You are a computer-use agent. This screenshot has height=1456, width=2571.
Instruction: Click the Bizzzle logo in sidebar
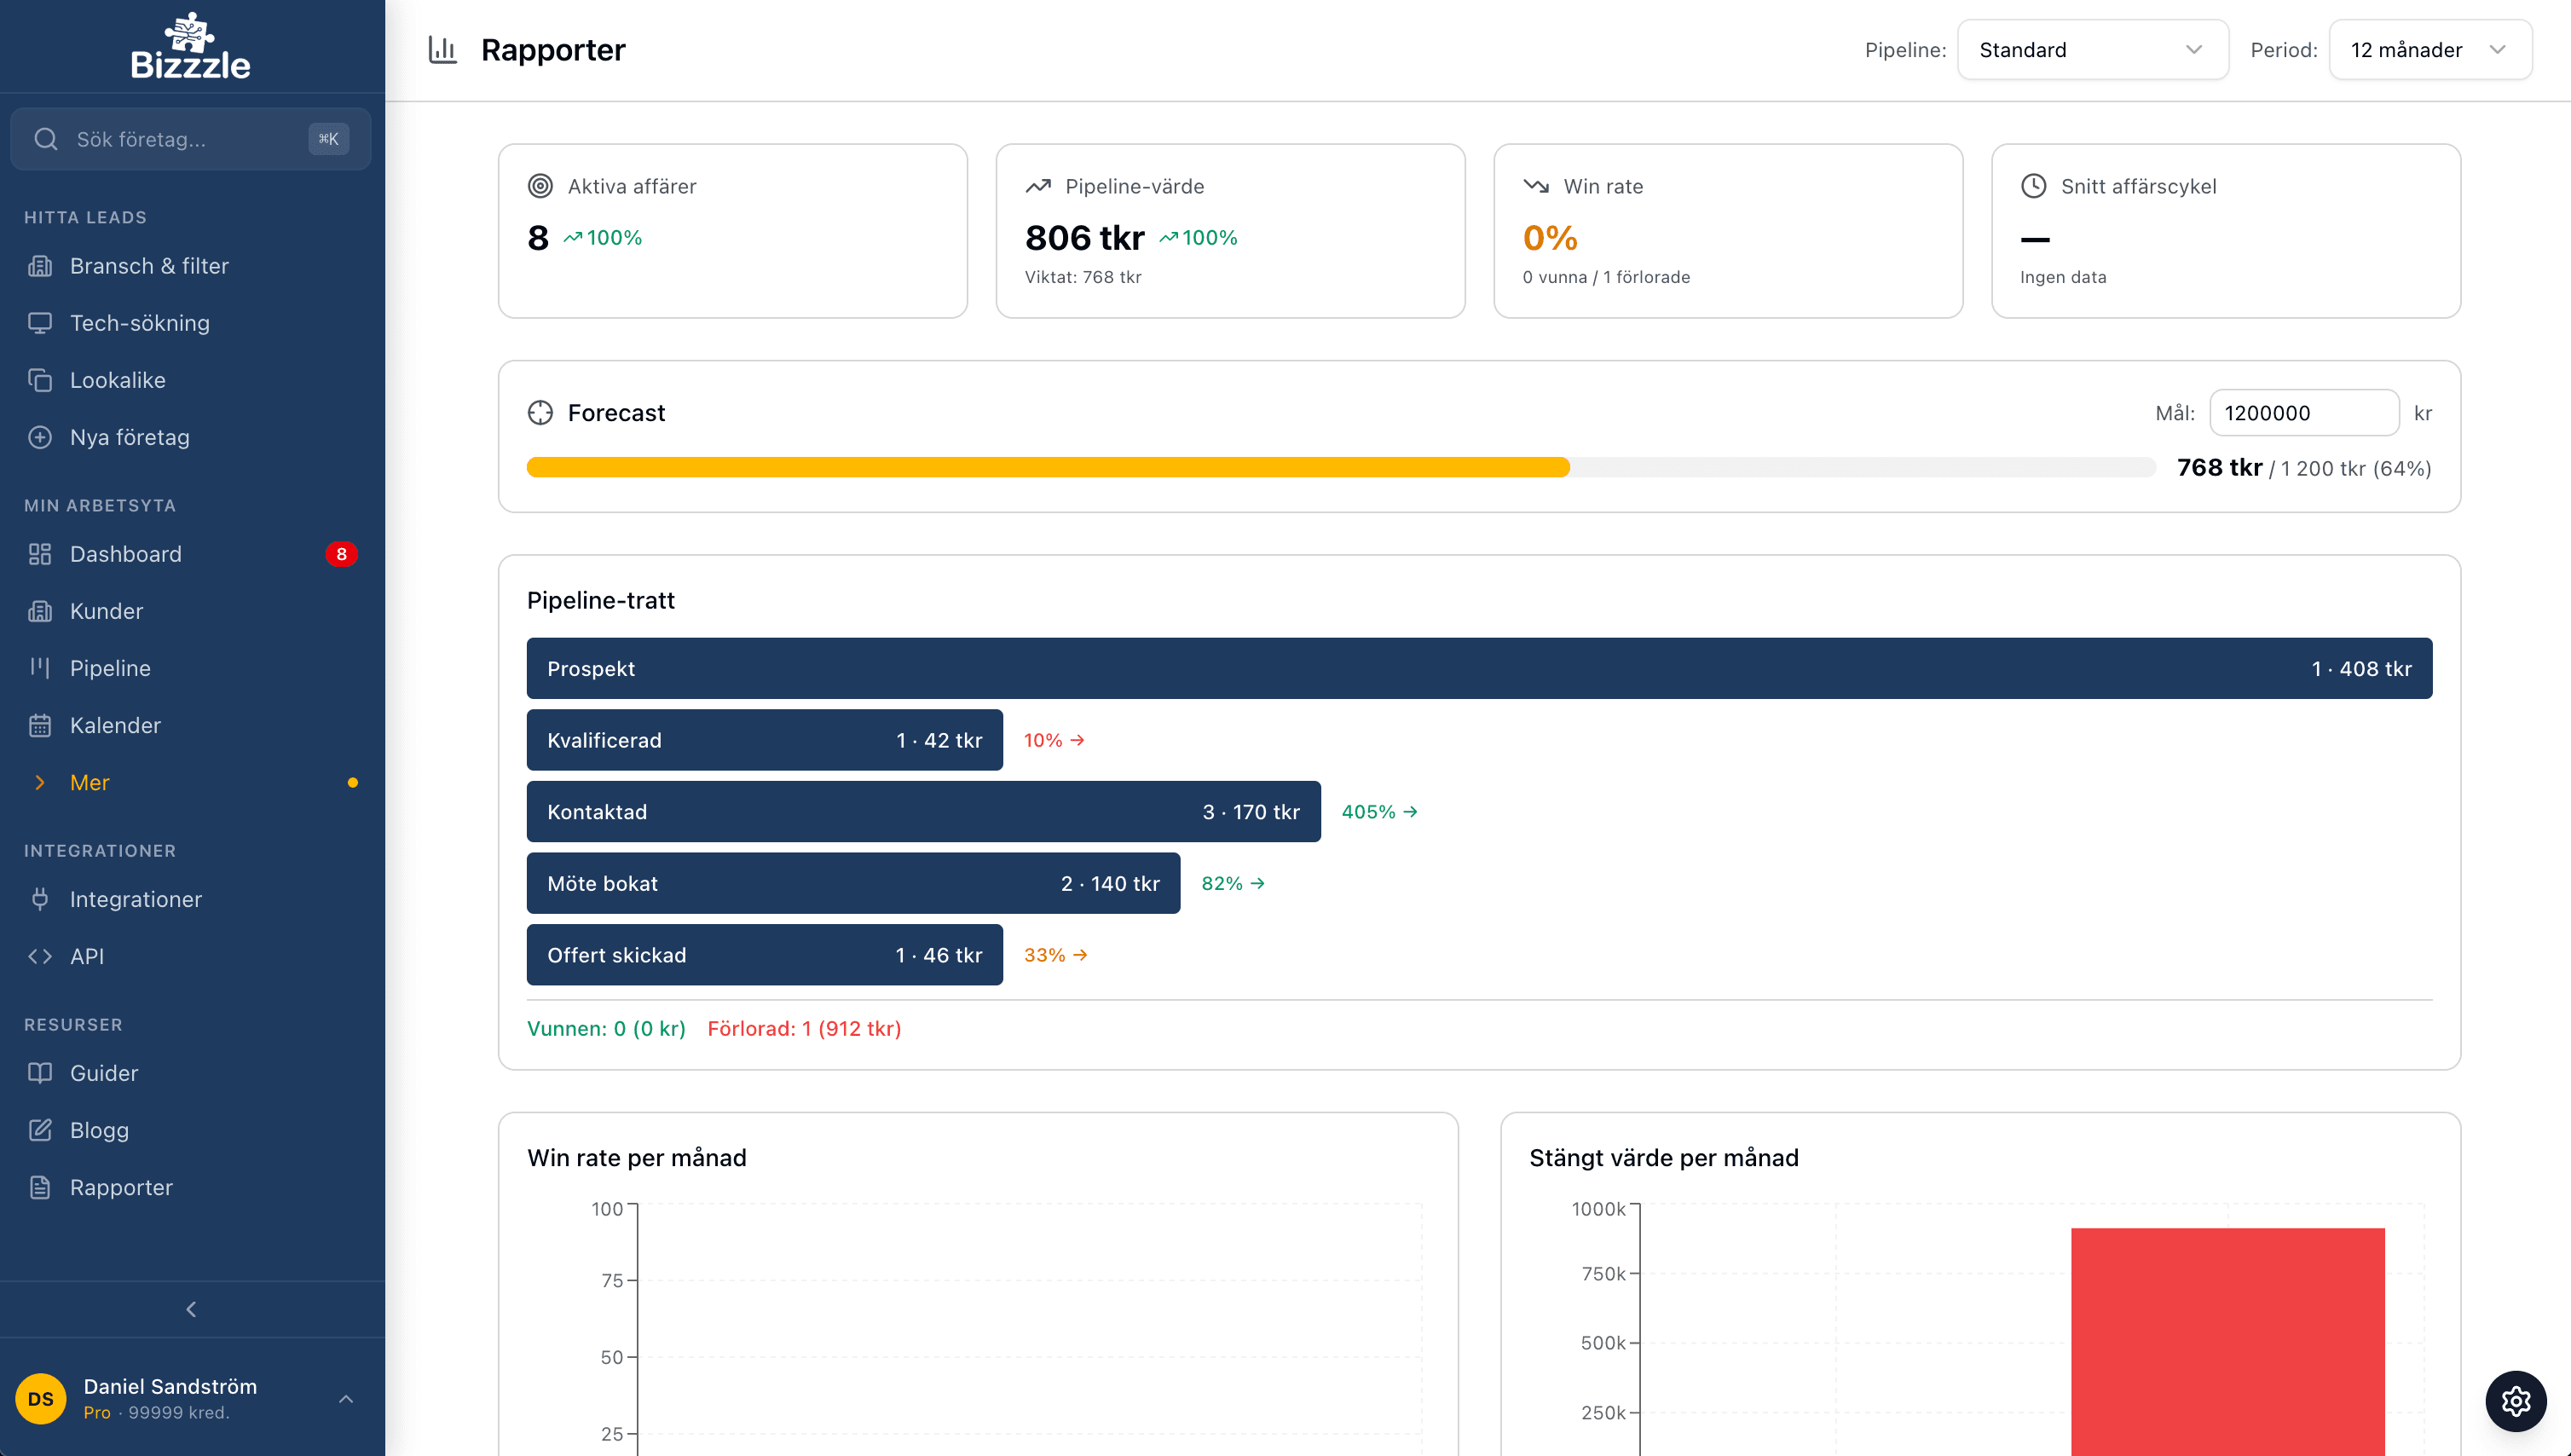[190, 47]
